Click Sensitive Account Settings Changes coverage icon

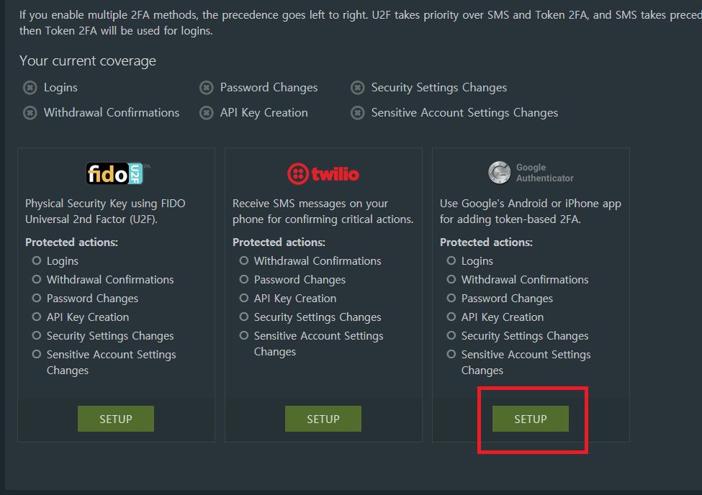tap(357, 113)
